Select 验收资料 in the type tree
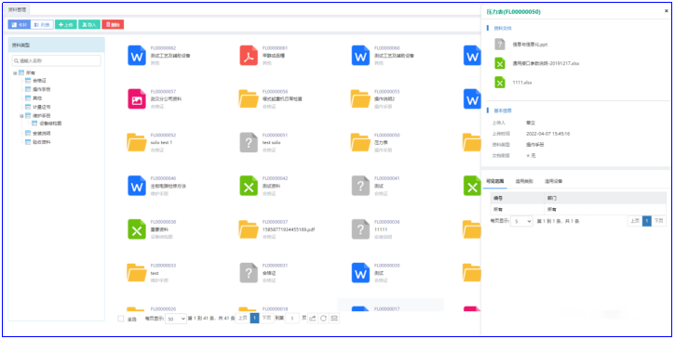675x339 pixels. (41, 142)
